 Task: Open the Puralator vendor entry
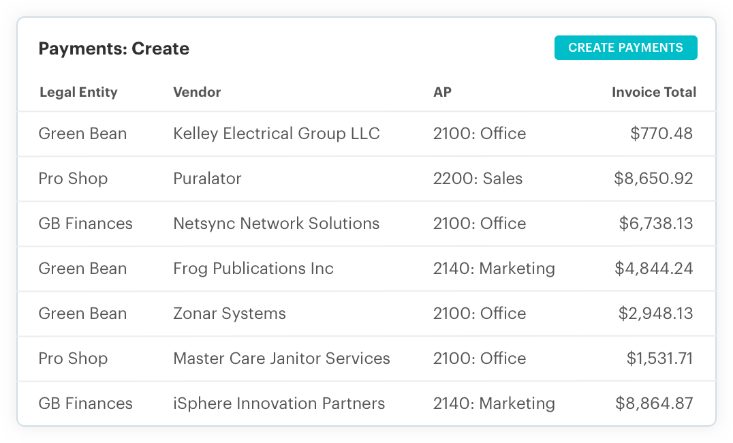(207, 179)
